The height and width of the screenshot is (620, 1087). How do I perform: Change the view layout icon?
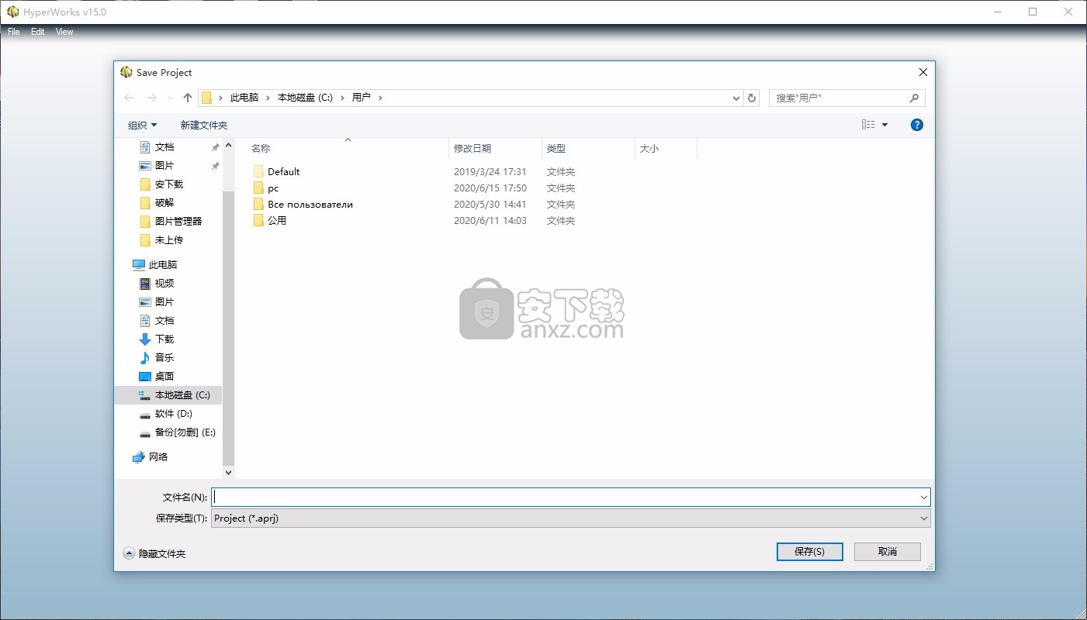click(868, 125)
